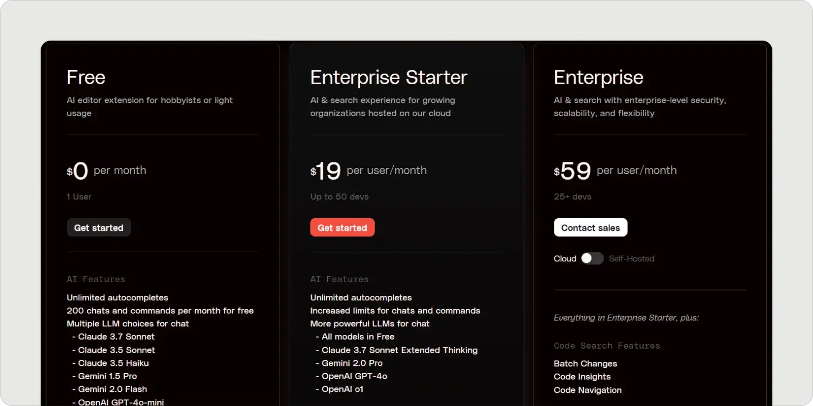Screen dimensions: 813x406
Task: Click 'AI Features' heading in Free plan
Action: pos(96,279)
